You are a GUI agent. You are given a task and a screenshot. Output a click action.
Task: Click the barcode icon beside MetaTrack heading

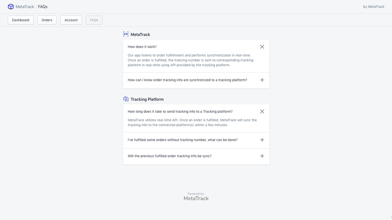[x=126, y=34]
